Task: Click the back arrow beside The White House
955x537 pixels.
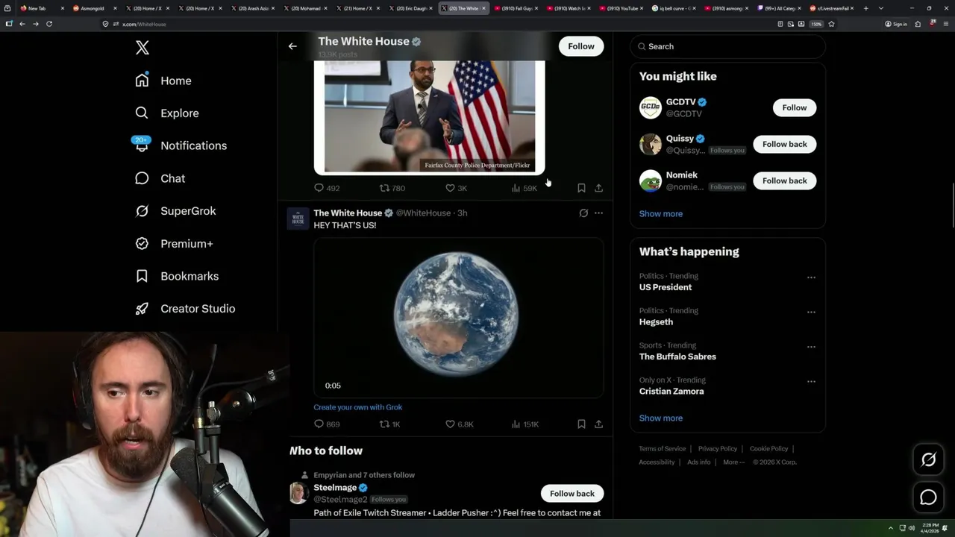Action: [x=292, y=46]
